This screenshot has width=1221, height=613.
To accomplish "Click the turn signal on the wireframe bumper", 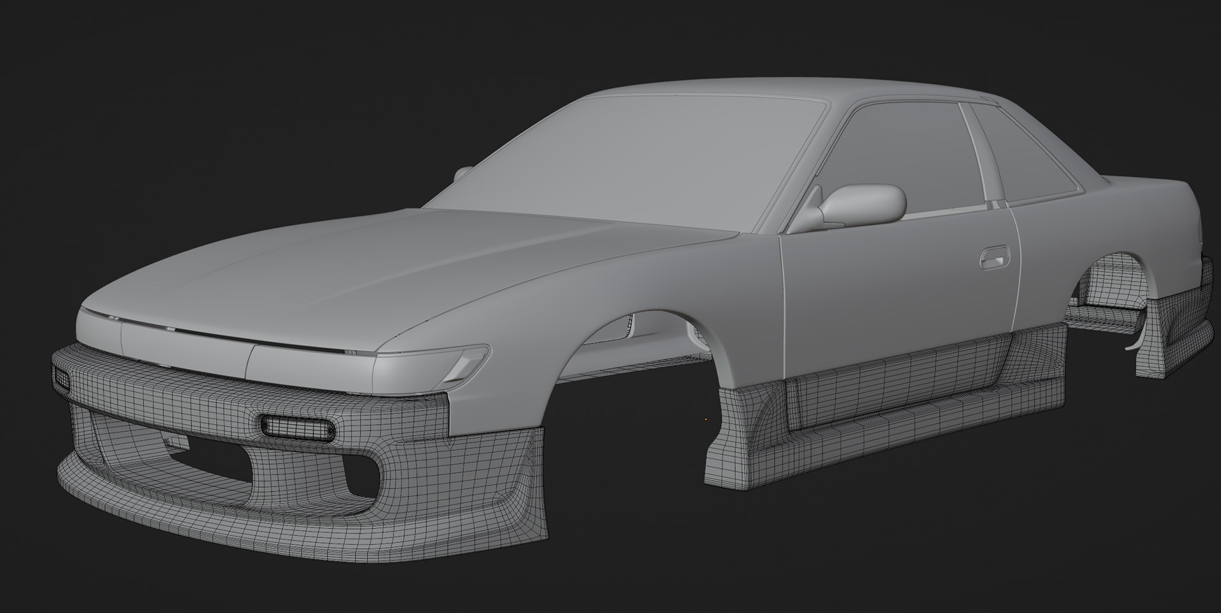I will pos(297,427).
